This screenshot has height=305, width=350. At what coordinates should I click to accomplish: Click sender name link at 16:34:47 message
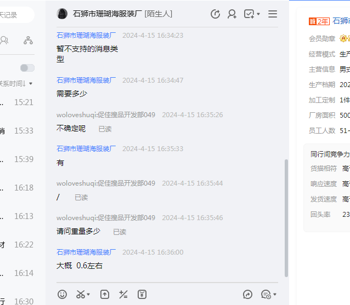click(86, 80)
